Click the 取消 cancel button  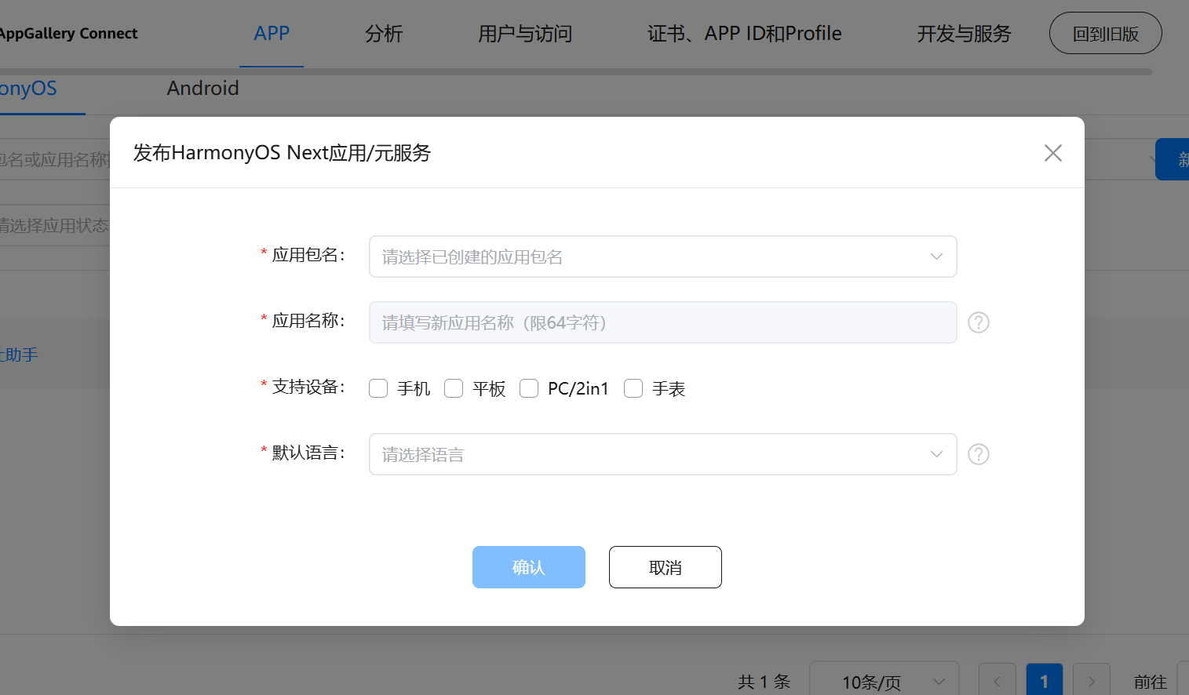click(666, 567)
